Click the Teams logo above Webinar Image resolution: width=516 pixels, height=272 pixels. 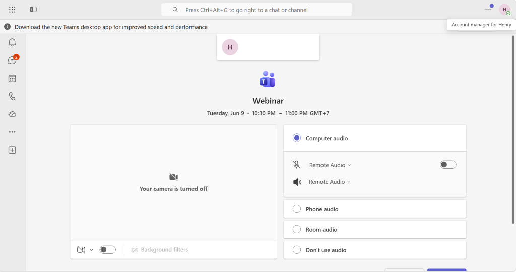(x=268, y=79)
